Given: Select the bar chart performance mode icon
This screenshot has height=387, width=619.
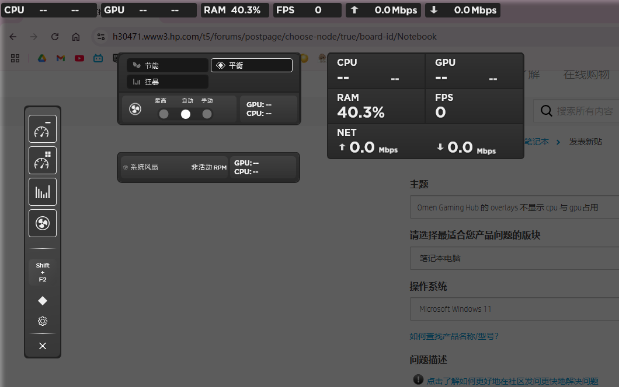Looking at the screenshot, I should 43,192.
